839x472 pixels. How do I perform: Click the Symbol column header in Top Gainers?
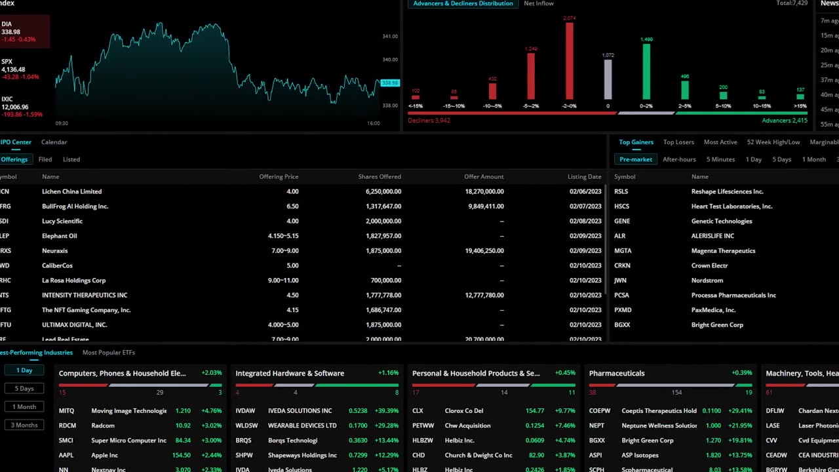(625, 177)
